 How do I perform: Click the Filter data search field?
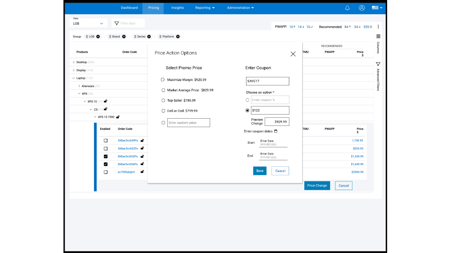tap(128, 23)
